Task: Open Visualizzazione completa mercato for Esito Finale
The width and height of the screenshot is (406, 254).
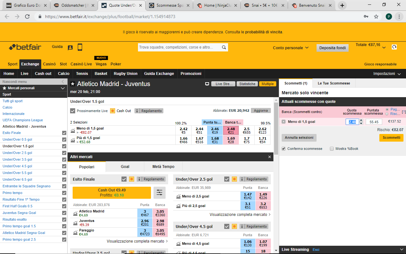Action: tap(137, 241)
